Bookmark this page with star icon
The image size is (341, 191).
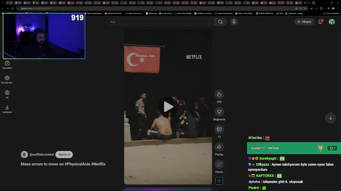pyautogui.click(x=305, y=8)
